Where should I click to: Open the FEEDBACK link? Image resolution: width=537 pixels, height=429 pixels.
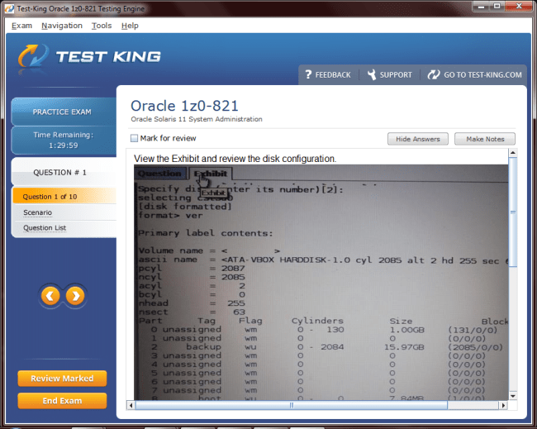pos(333,74)
